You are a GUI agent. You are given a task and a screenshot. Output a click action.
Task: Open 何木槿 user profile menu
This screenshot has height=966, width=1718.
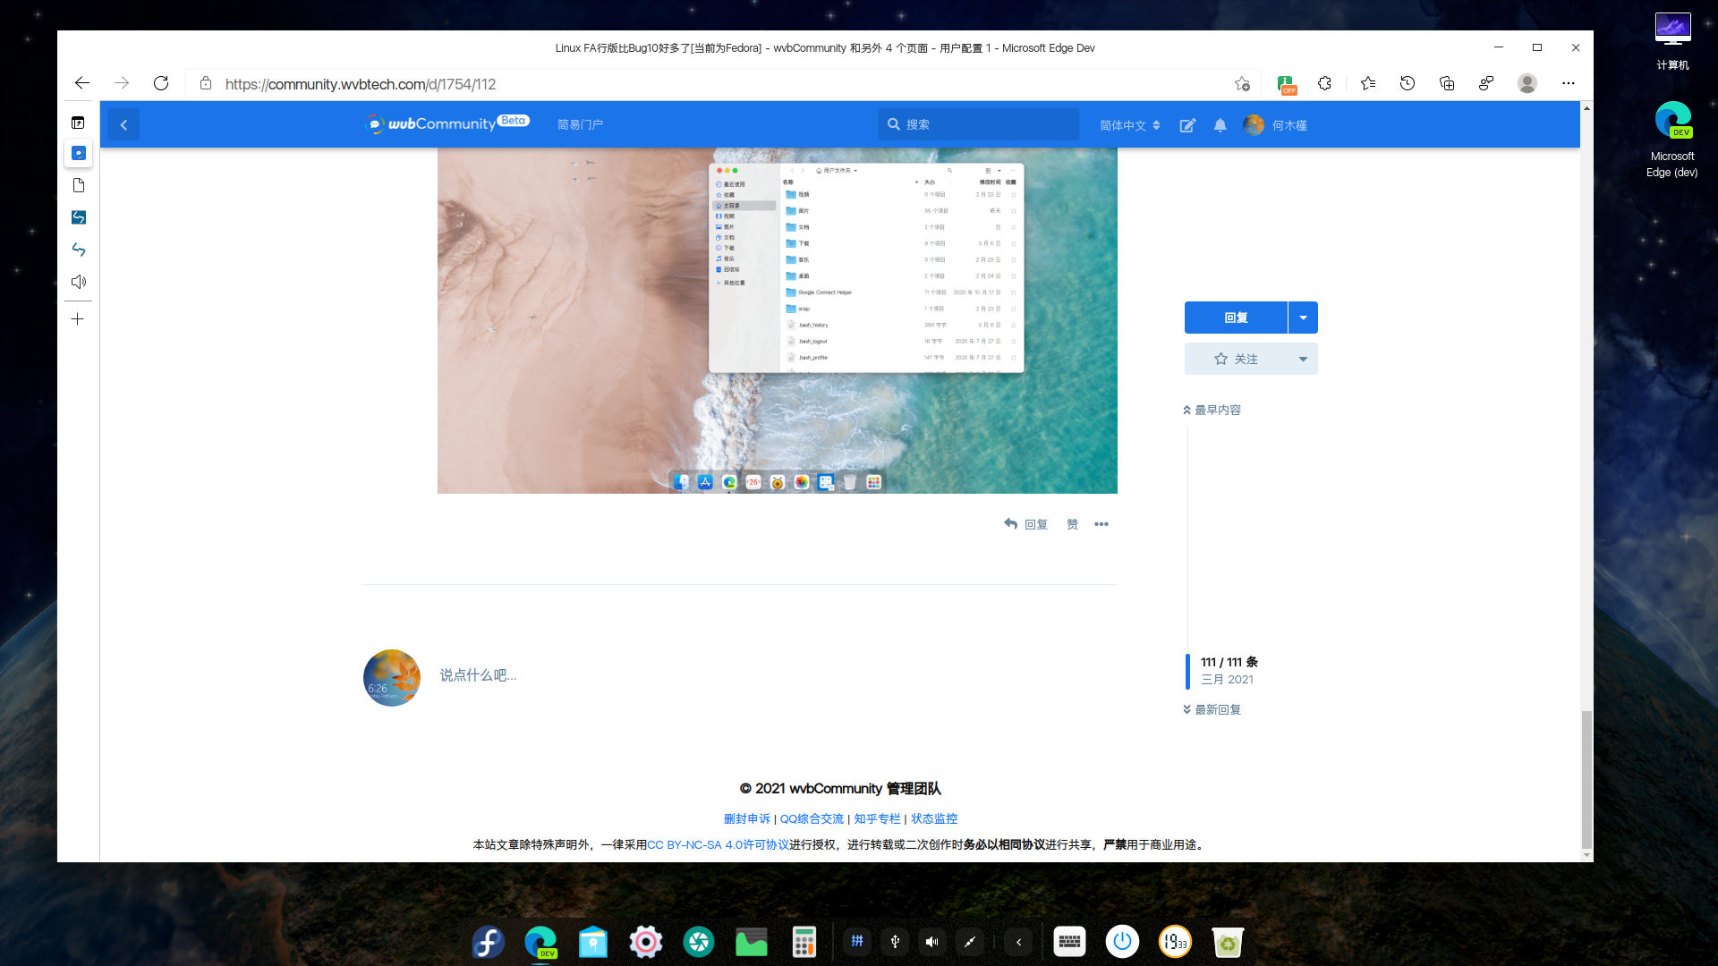(1275, 125)
